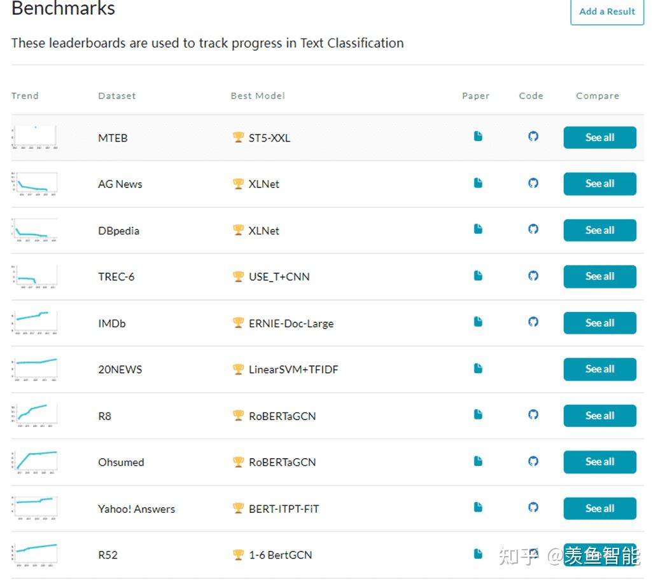
Task: Open the paper icon for MTEB
Action: [478, 136]
